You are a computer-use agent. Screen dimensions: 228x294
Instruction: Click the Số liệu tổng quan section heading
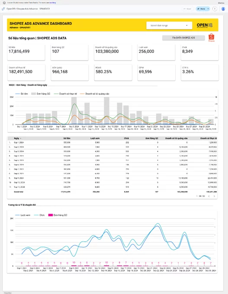tap(37, 38)
